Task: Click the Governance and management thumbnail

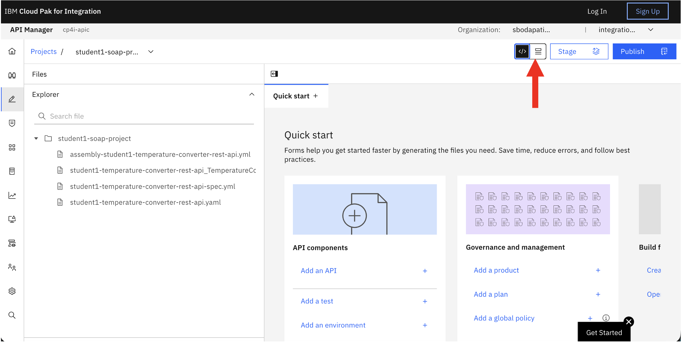Action: click(538, 210)
